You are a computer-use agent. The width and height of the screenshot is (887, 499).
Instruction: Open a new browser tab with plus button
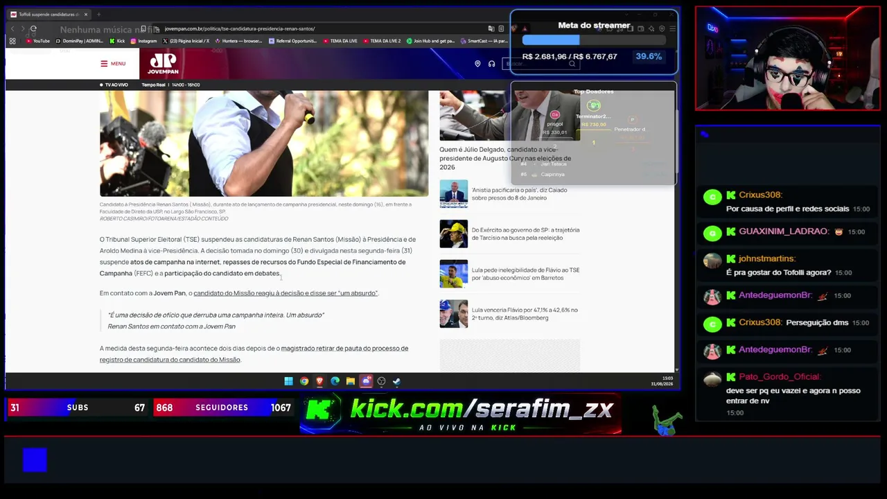click(98, 14)
